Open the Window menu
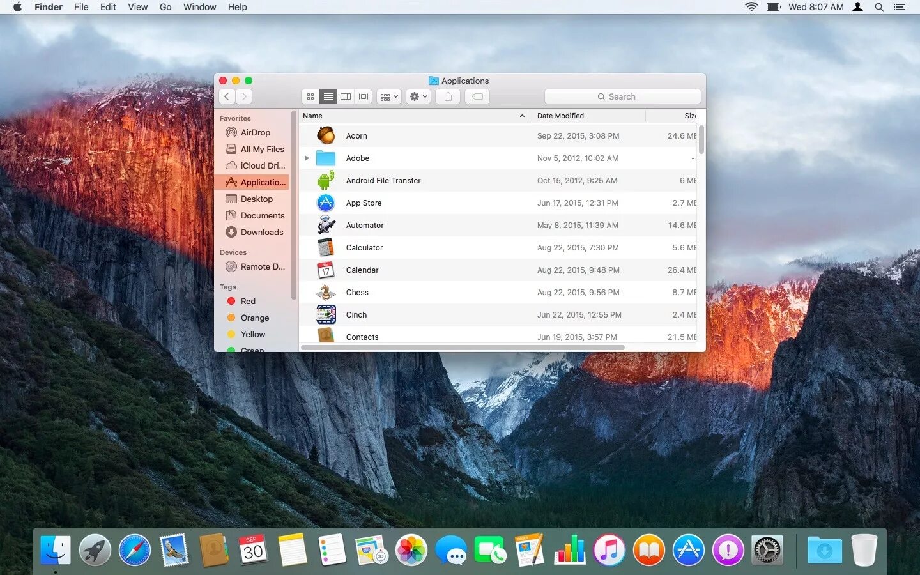920x575 pixels. [199, 7]
